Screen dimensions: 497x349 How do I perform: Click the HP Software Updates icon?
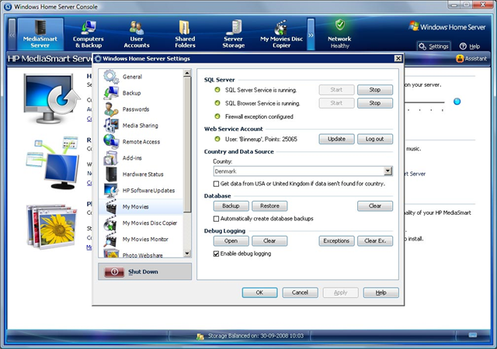pos(111,190)
